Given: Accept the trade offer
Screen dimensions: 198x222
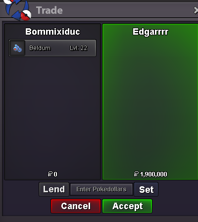Looking at the screenshot, I should coord(127,206).
